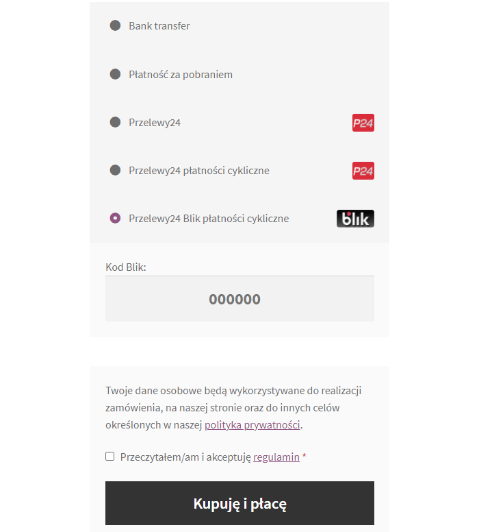Image resolution: width=479 pixels, height=532 pixels.
Task: Click the P24 logo beside plain Przelewy24
Action: pyautogui.click(x=363, y=123)
